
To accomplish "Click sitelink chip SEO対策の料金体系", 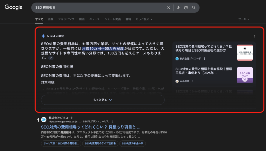I will tap(132, 143).
